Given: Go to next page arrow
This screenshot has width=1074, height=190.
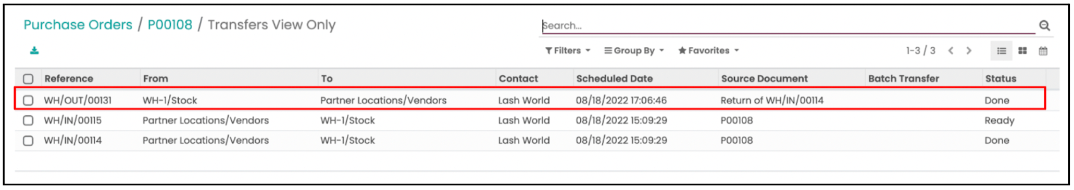Looking at the screenshot, I should pos(969,50).
